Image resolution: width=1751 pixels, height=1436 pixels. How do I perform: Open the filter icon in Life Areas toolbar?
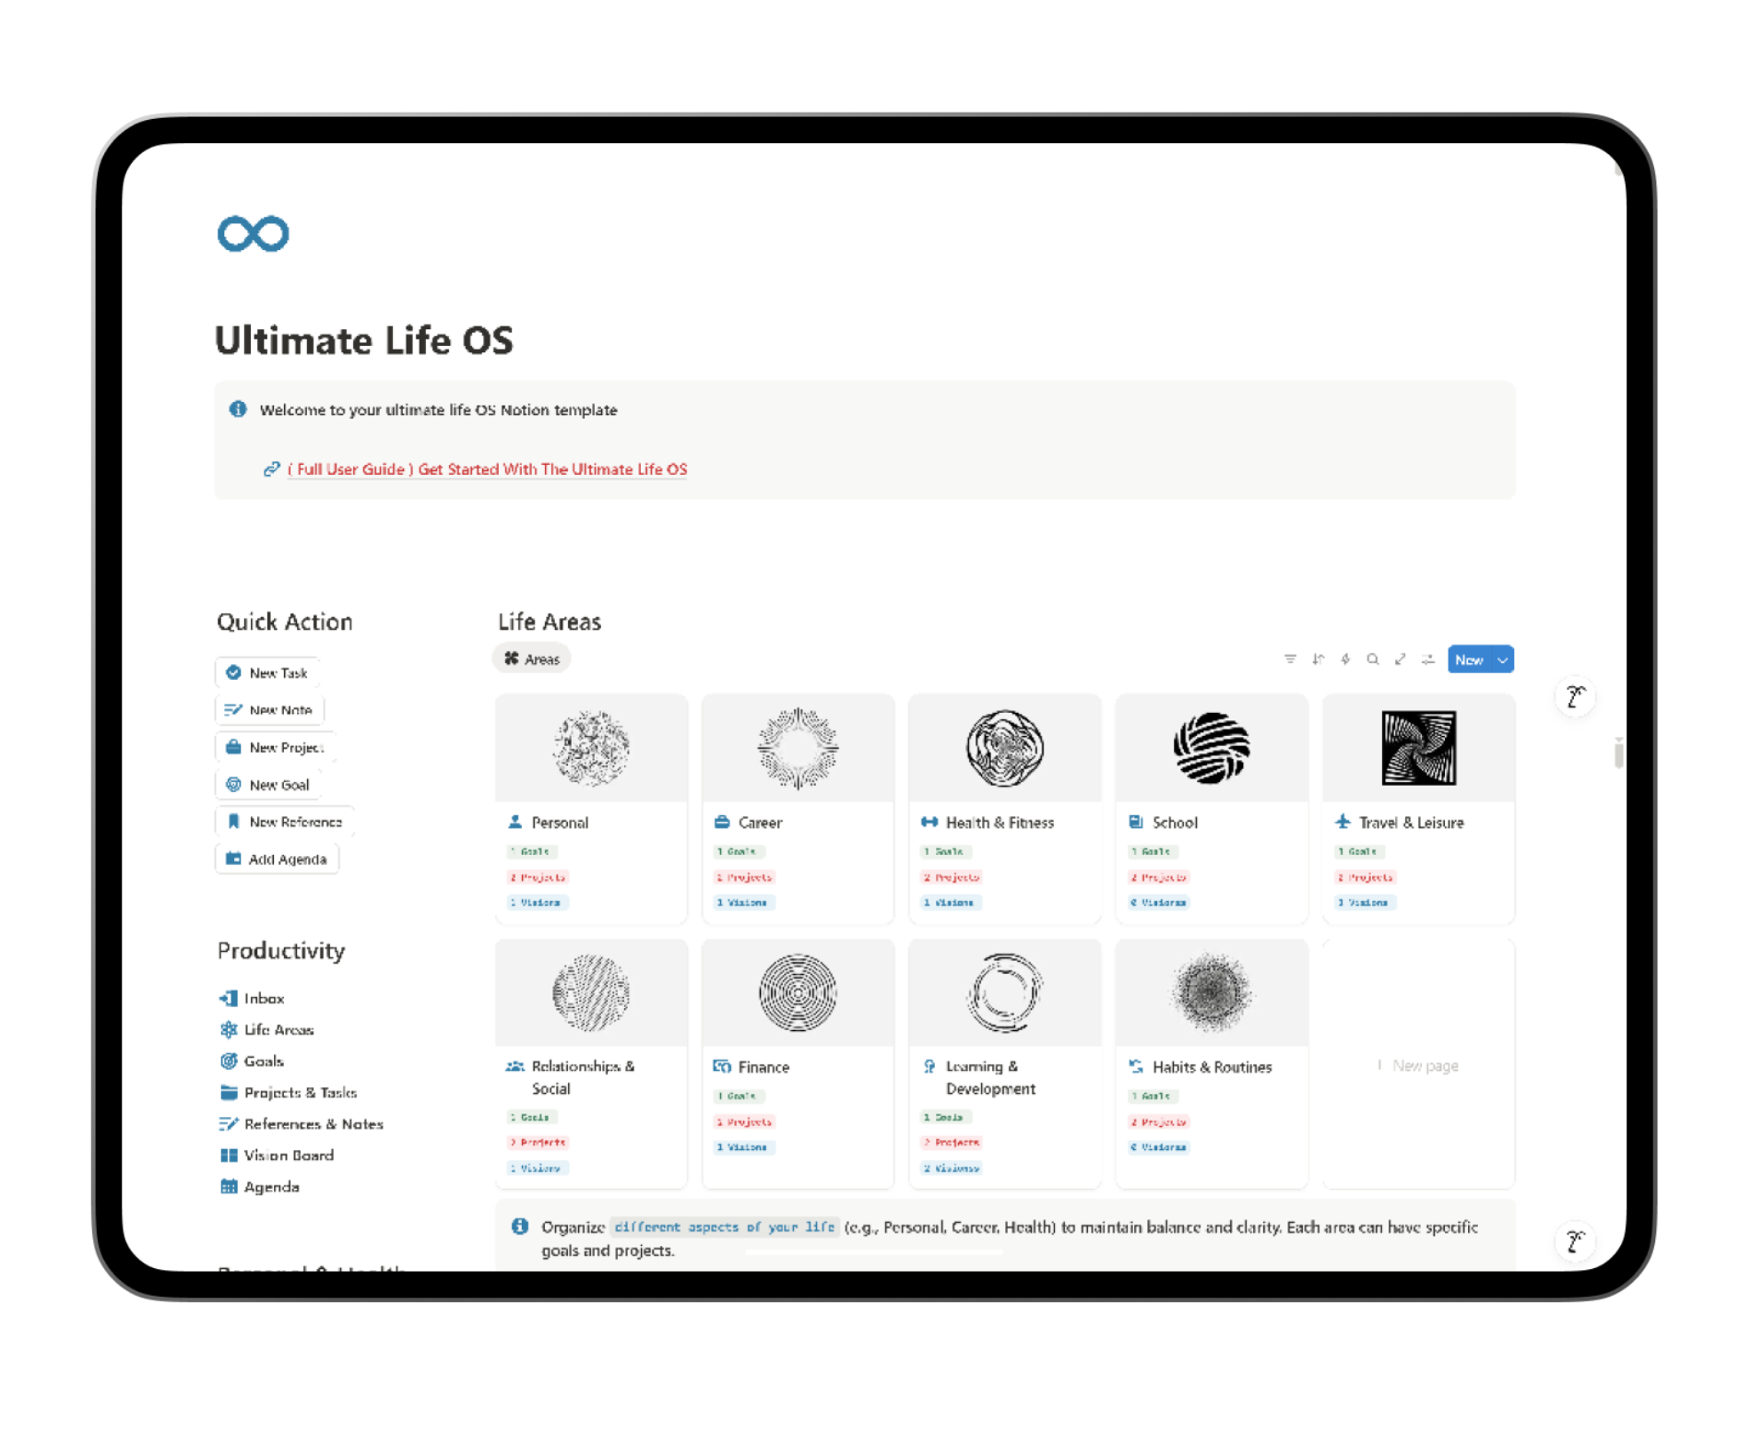tap(1290, 659)
